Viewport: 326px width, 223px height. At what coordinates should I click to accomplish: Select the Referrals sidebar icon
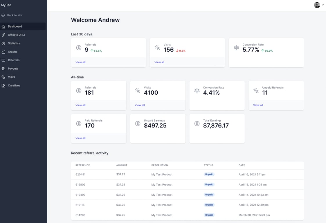tap(3, 60)
